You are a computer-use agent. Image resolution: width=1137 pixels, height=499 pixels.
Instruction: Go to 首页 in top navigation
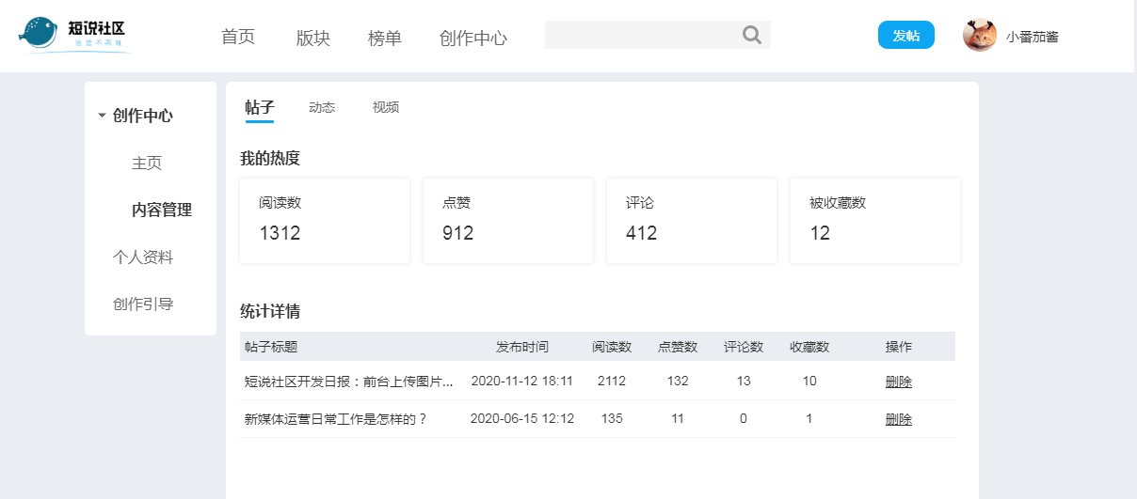238,38
